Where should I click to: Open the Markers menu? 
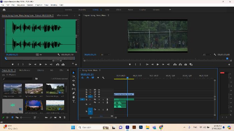pos(30,5)
